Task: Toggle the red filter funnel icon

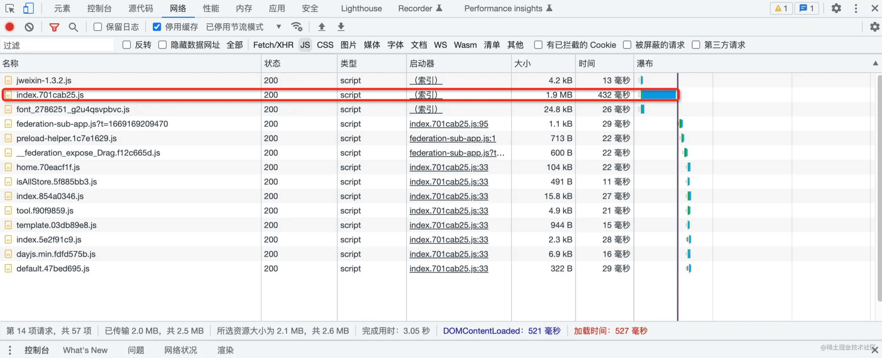Action: [x=54, y=27]
